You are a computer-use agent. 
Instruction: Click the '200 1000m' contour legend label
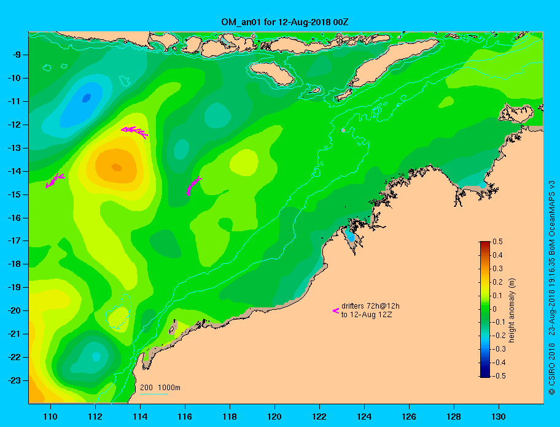(x=160, y=387)
